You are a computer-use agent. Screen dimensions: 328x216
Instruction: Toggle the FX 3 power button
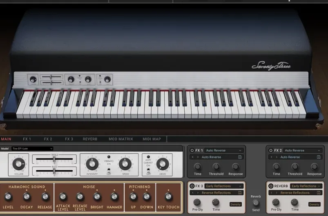click(192, 186)
